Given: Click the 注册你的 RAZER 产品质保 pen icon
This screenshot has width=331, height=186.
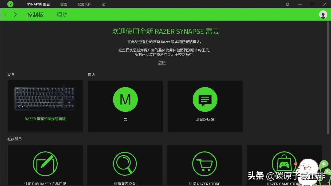Looking at the screenshot, I should [45, 164].
